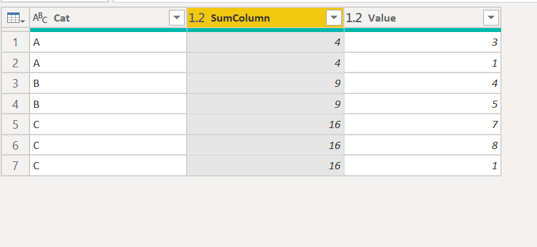Click SumColumn cell 9 in row 3
Screen dimensions: 537x247
(265, 84)
